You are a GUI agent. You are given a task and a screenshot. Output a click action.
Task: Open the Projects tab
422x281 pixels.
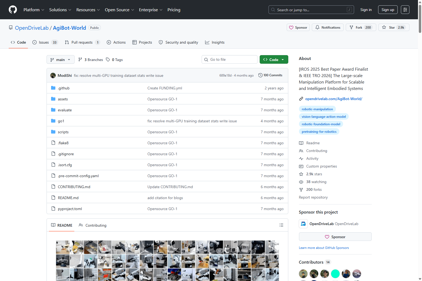pyautogui.click(x=142, y=42)
